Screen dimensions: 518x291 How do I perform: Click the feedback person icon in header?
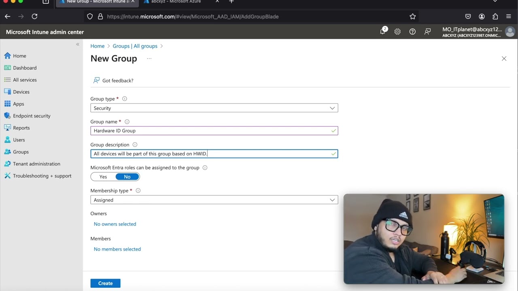pyautogui.click(x=427, y=32)
